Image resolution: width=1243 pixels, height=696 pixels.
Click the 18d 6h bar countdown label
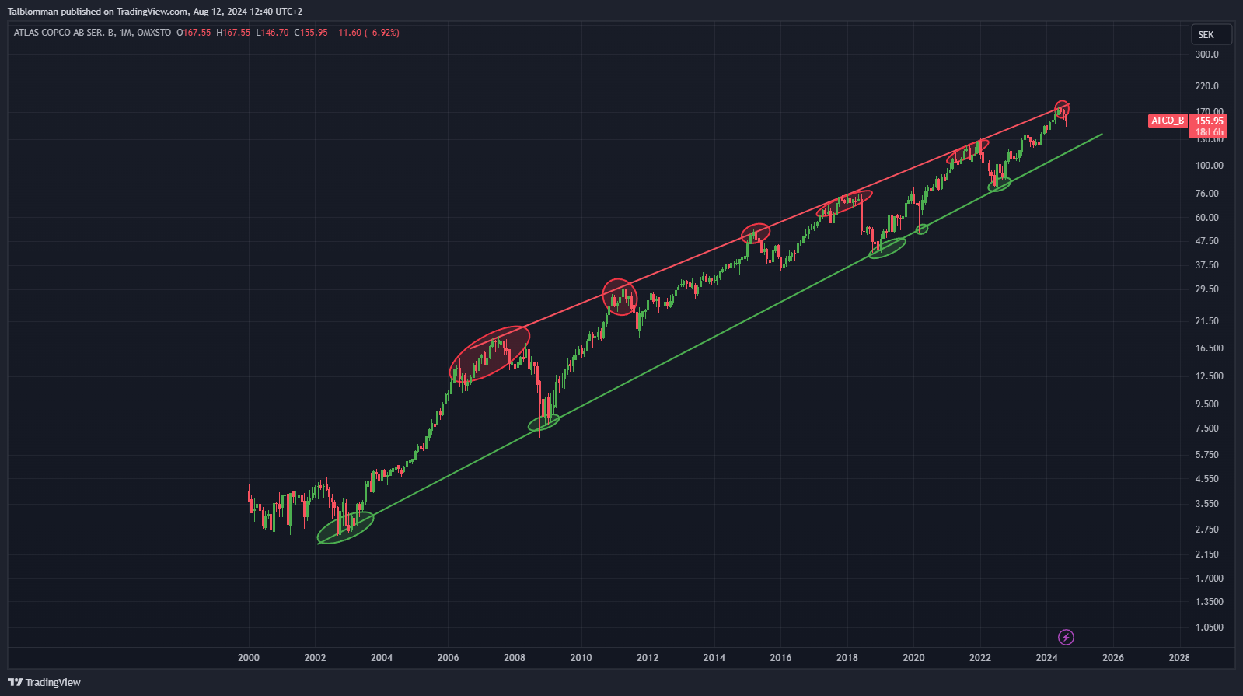point(1209,132)
